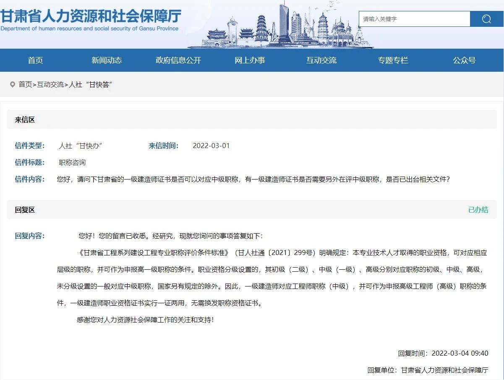The width and height of the screenshot is (504, 380).
Task: Open the 网上办事 navigation menu
Action: pos(250,60)
